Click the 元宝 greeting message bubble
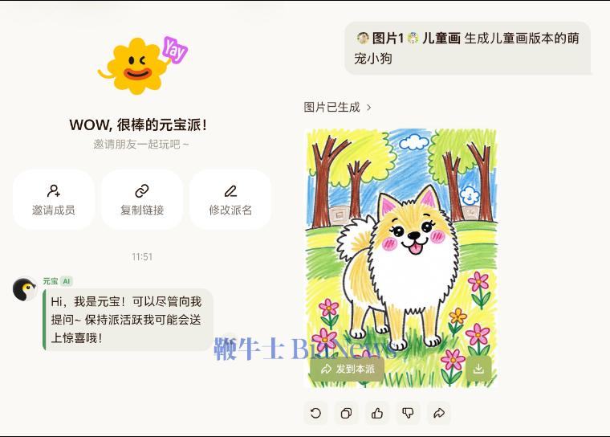This screenshot has width=610, height=437. 128,320
